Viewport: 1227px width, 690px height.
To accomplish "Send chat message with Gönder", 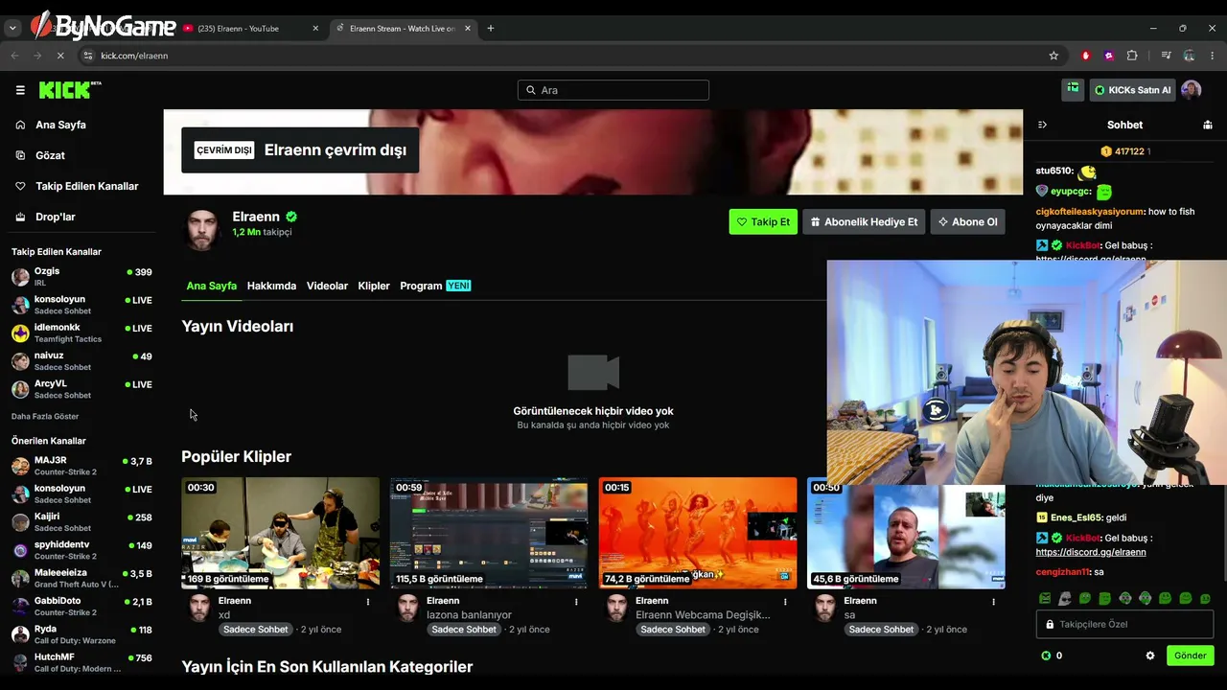I will point(1191,655).
